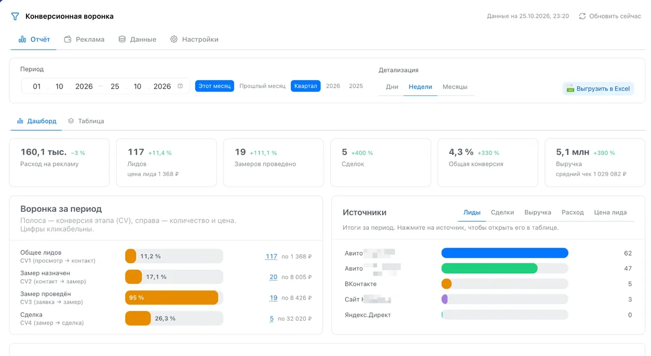Click the layers icon of the Таблица tab
Viewport: 651px width, 356px height.
(71, 121)
